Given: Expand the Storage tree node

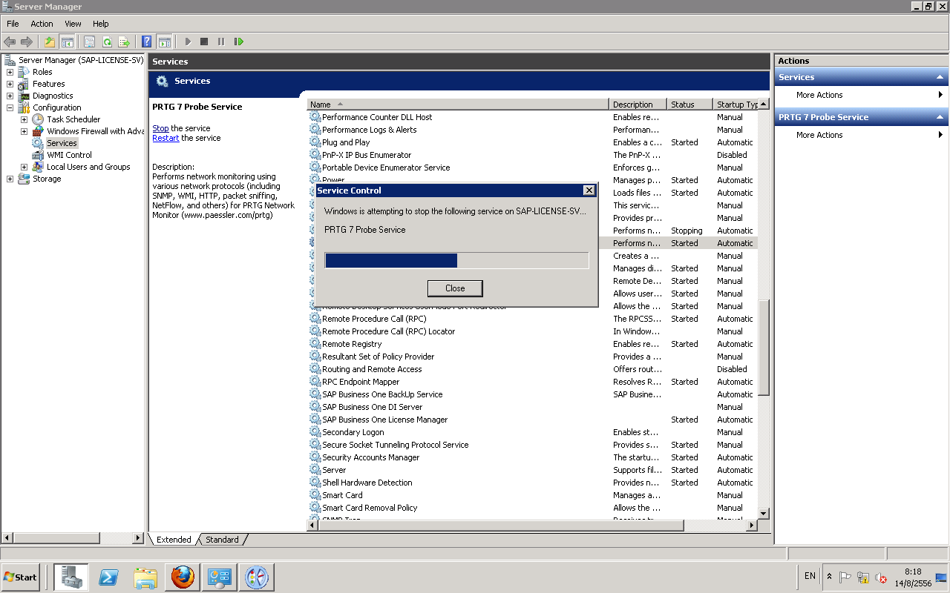Looking at the screenshot, I should coord(10,179).
